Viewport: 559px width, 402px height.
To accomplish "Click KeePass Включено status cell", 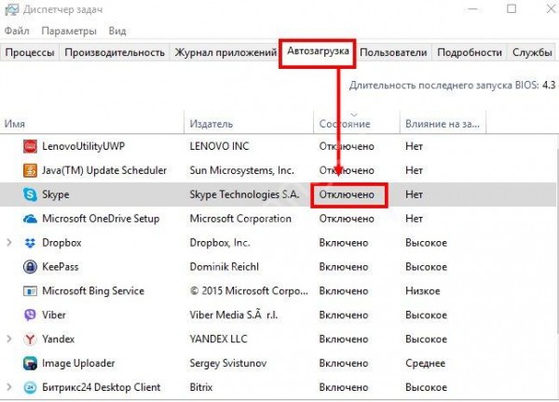I will point(344,267).
